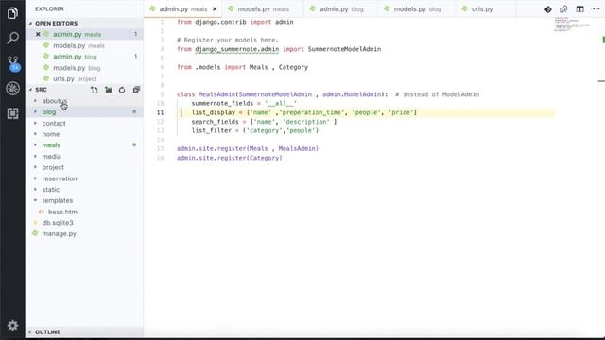
Task: Open the Search view in activity bar
Action: (x=12, y=38)
